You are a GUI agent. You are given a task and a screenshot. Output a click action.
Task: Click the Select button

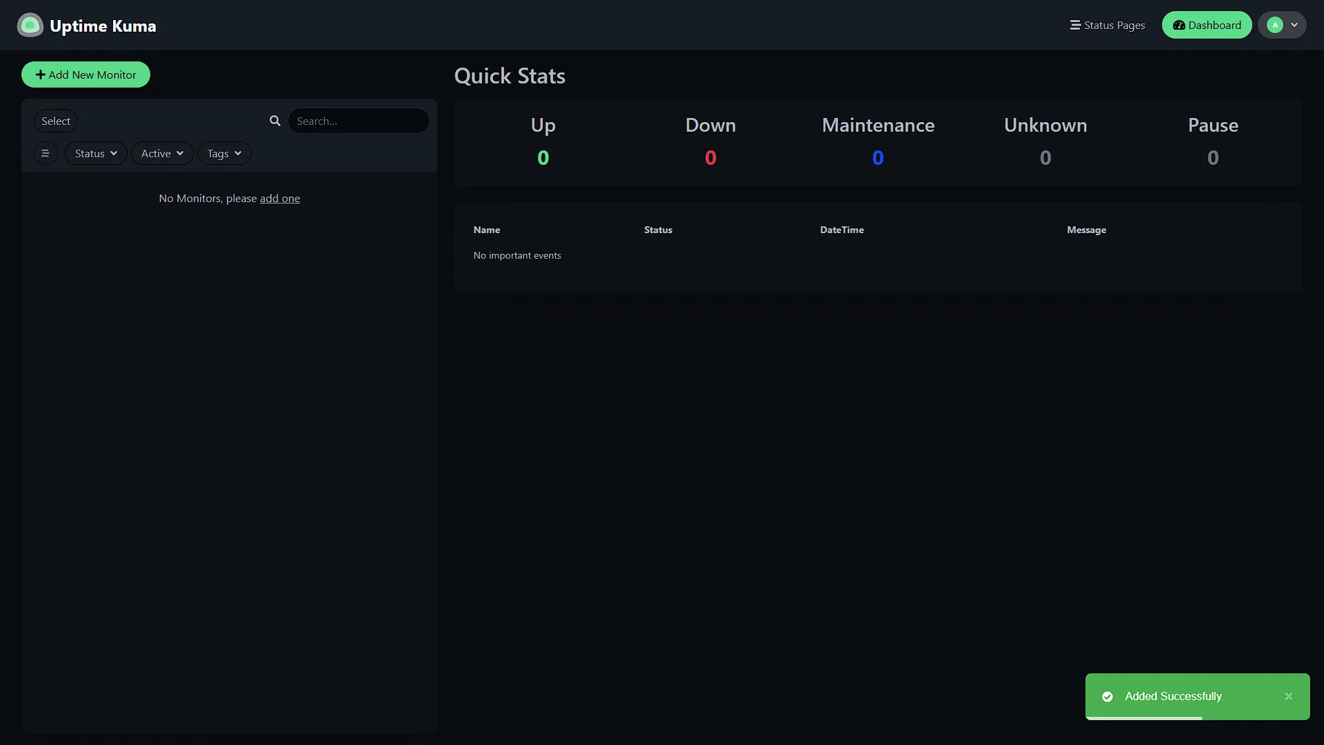(x=56, y=121)
